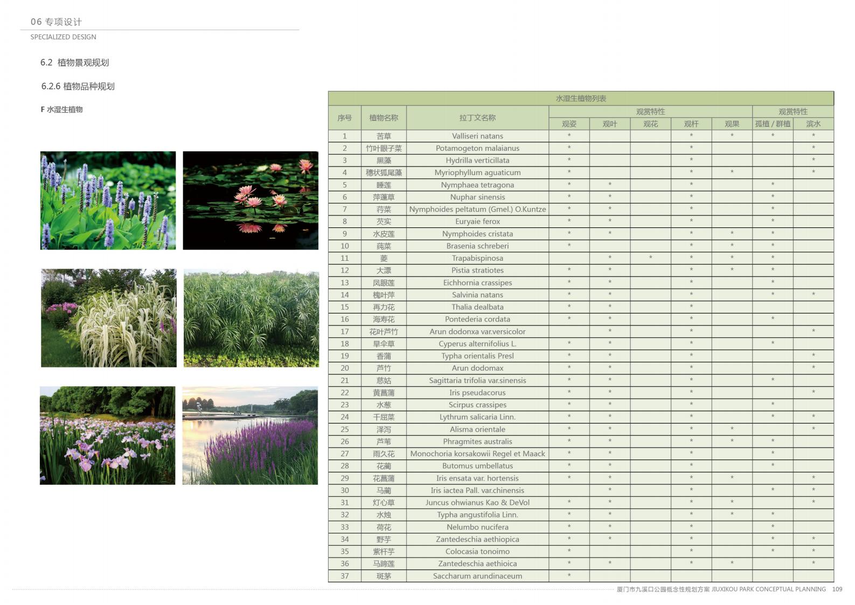Screen dimensions: 855x605
Task: Click '6.2.6 植物品种规划' heading
Action: 78,86
